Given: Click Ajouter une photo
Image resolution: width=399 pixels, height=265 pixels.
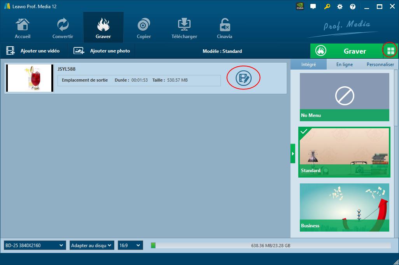Looking at the screenshot, I should pyautogui.click(x=101, y=51).
